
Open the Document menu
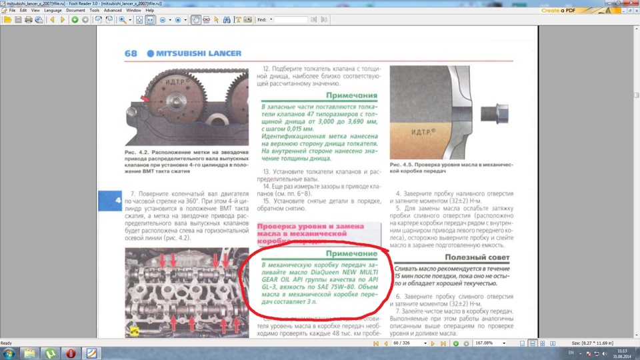75,10
